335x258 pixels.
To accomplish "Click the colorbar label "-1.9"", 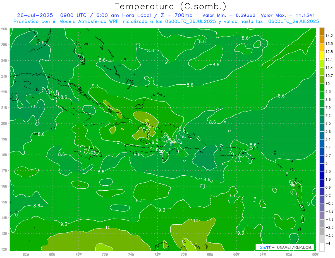I will tap(329, 219).
